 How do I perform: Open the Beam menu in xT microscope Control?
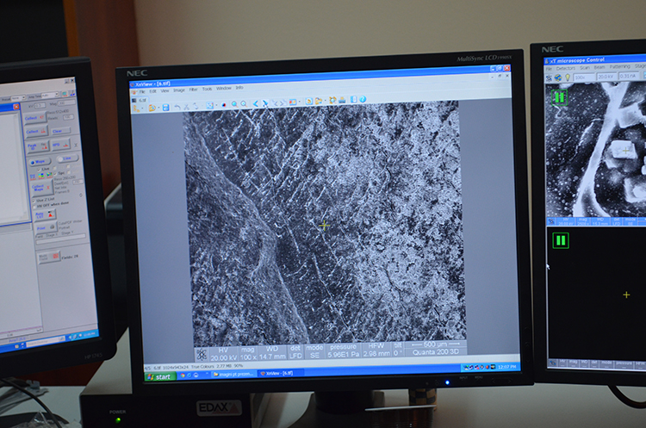tap(599, 67)
